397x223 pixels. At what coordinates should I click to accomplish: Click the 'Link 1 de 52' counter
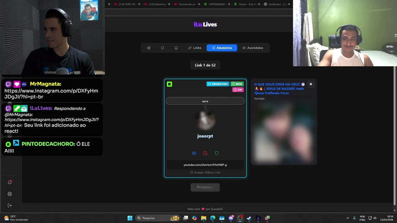(x=205, y=65)
